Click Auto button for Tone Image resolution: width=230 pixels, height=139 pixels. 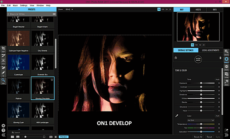(x=218, y=80)
